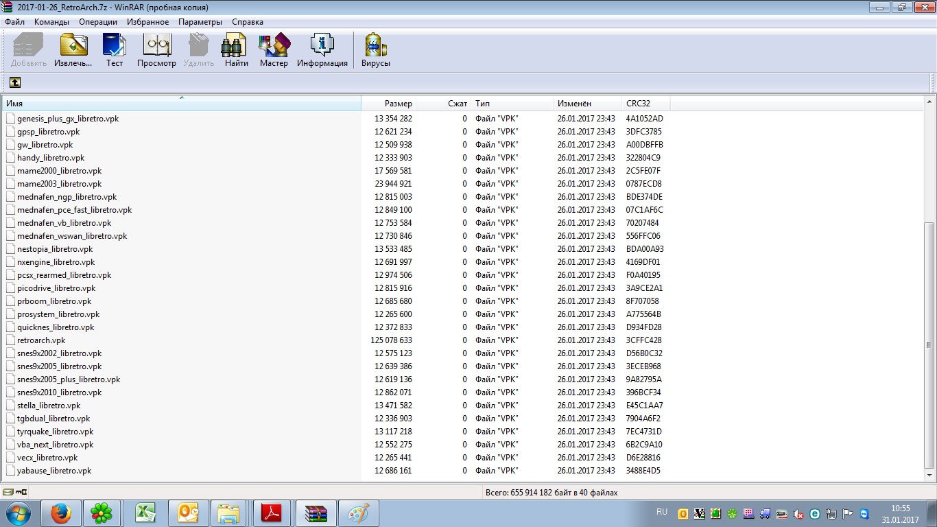Select pcsx_rearmed_libretro.vpk file
This screenshot has width=937, height=527.
(64, 275)
